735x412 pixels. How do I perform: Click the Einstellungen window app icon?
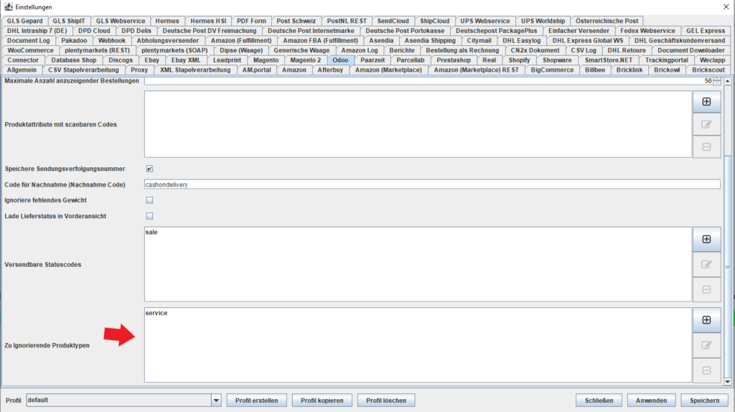pyautogui.click(x=8, y=6)
